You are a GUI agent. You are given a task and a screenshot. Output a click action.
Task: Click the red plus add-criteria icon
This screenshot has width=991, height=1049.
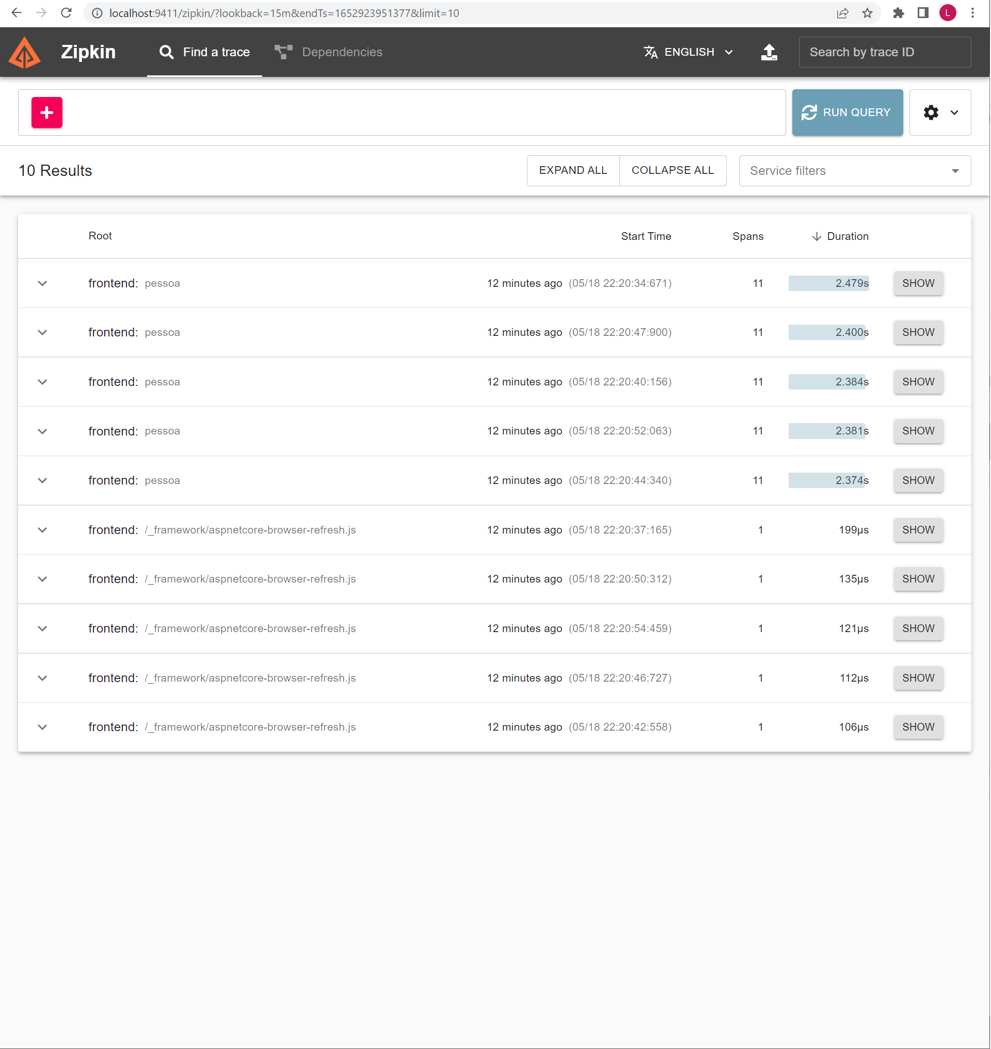coord(46,112)
